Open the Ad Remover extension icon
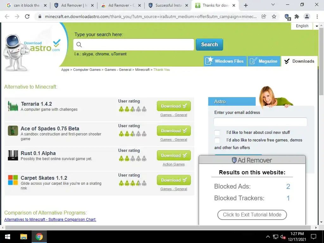This screenshot has width=324, height=243. click(287, 17)
